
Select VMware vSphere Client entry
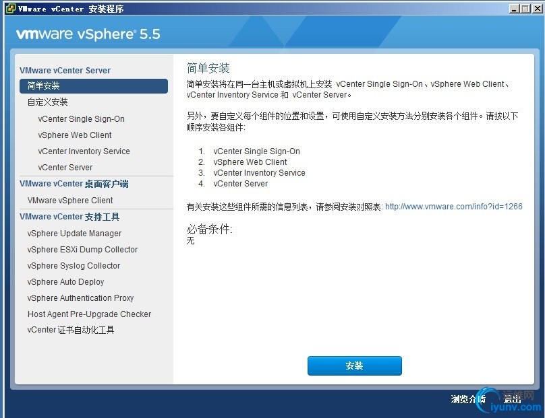[x=70, y=201]
